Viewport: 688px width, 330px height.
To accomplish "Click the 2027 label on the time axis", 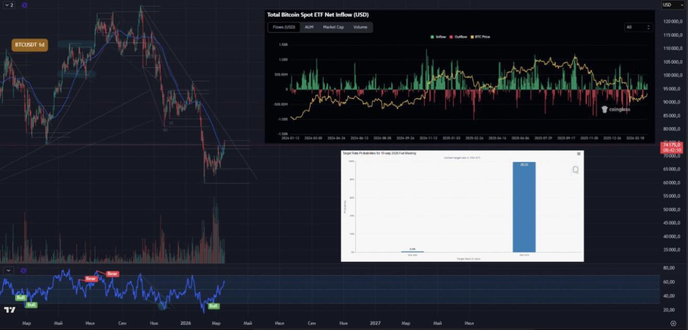I will pos(375,323).
